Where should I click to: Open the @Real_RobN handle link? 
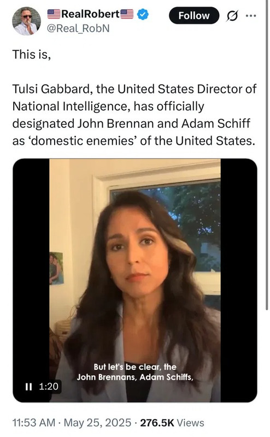tap(78, 28)
